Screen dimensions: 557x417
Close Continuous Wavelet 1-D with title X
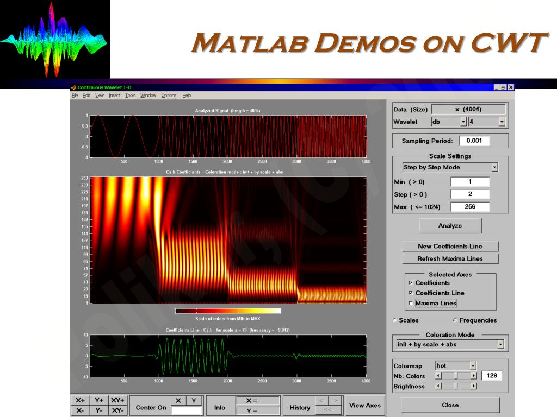pos(511,87)
